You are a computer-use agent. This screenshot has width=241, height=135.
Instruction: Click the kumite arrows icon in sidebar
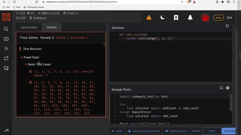(6, 58)
